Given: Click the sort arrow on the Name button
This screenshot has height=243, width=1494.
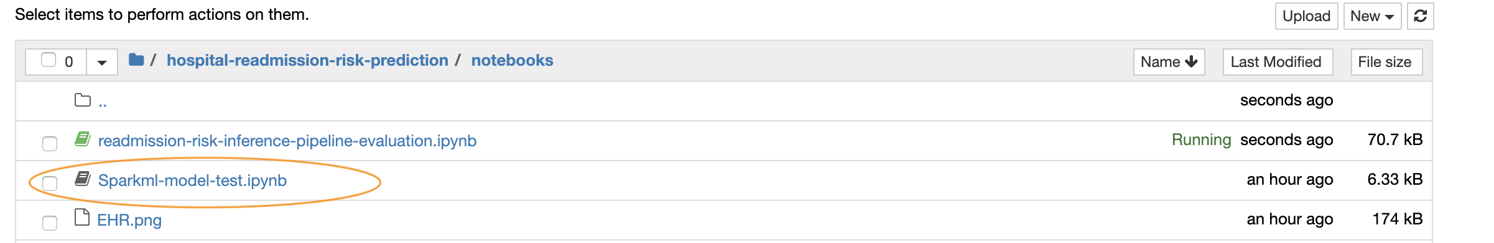Looking at the screenshot, I should point(1191,61).
